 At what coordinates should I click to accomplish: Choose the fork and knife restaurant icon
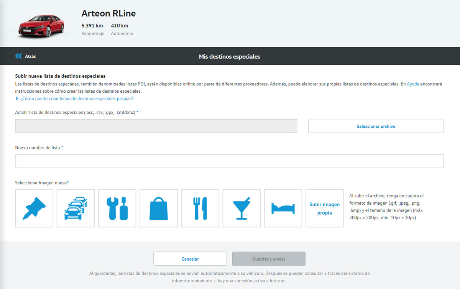(200, 209)
